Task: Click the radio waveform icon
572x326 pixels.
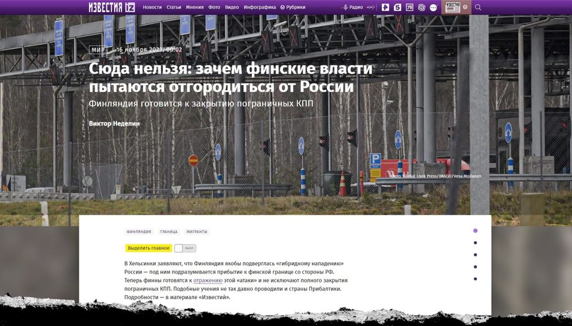Action: click(x=370, y=7)
